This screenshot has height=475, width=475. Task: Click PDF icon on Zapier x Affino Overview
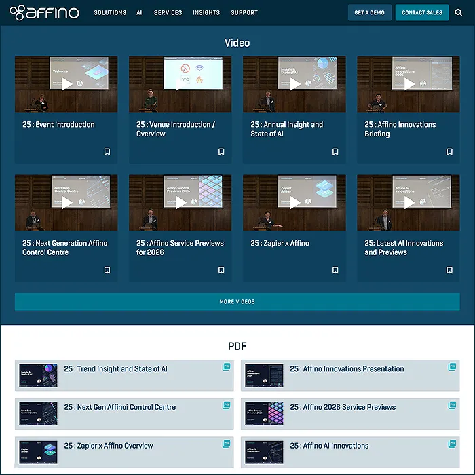point(226,444)
